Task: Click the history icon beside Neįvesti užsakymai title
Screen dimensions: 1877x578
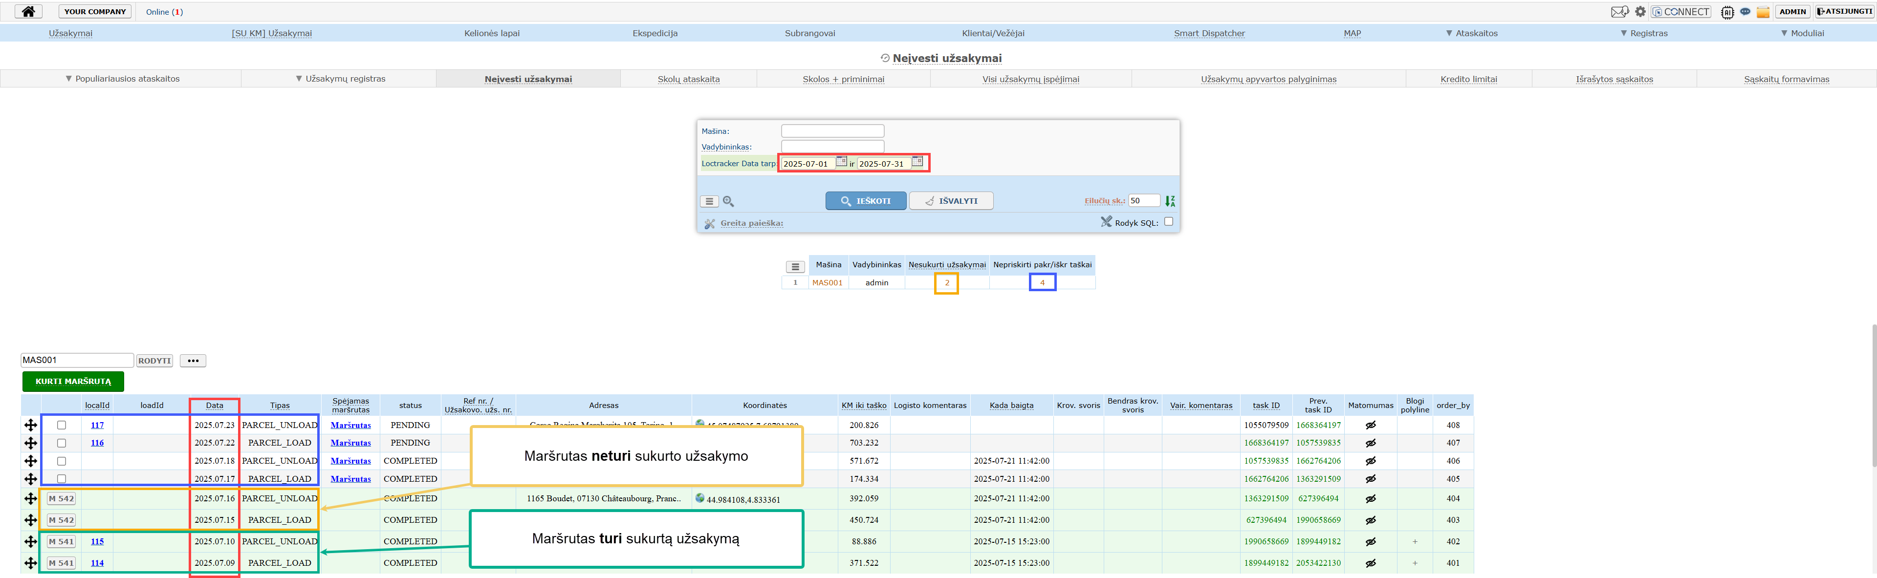Action: coord(885,58)
